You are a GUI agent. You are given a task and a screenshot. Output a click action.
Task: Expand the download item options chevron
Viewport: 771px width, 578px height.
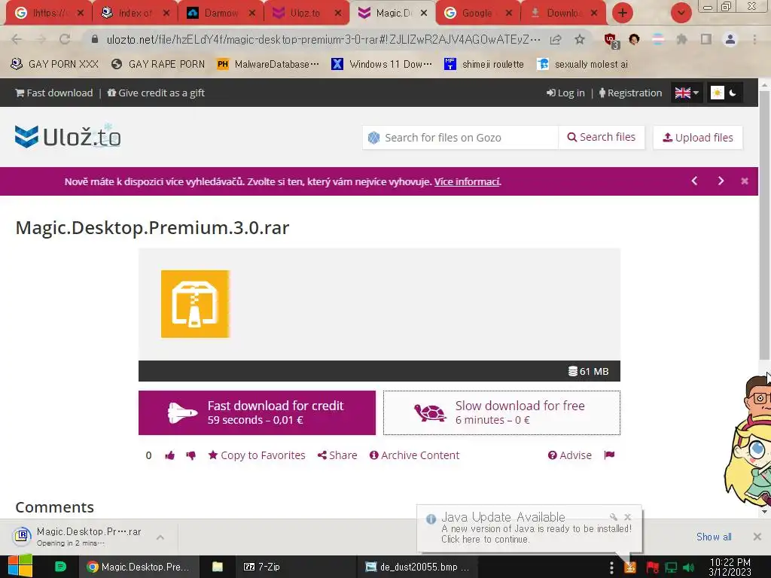pos(160,537)
